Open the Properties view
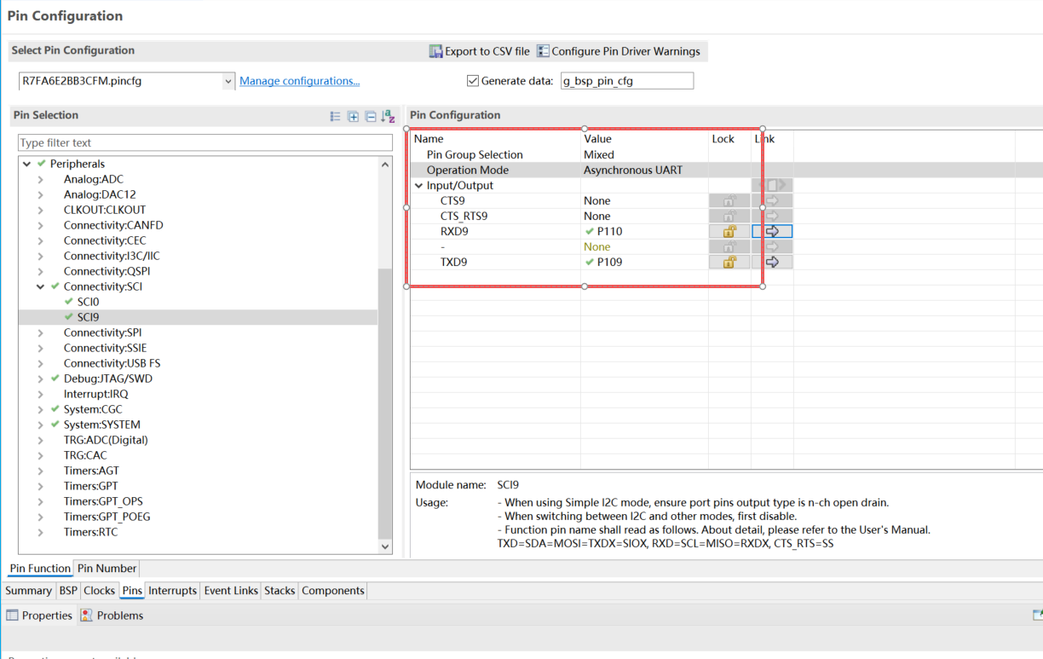Image resolution: width=1043 pixels, height=659 pixels. [39, 616]
